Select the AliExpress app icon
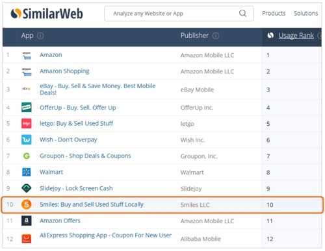The height and width of the screenshot is (251, 325). click(27, 239)
